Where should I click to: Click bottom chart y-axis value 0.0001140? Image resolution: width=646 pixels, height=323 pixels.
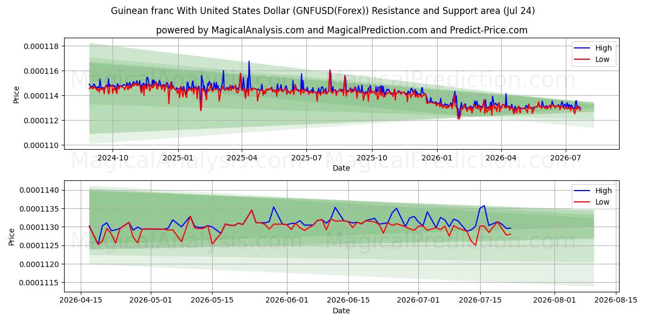(x=40, y=191)
